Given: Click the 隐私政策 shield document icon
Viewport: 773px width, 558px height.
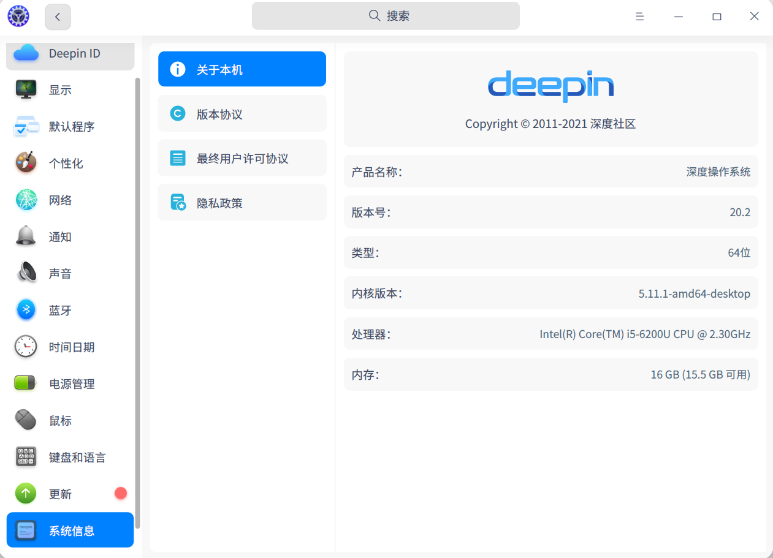Looking at the screenshot, I should (x=178, y=202).
